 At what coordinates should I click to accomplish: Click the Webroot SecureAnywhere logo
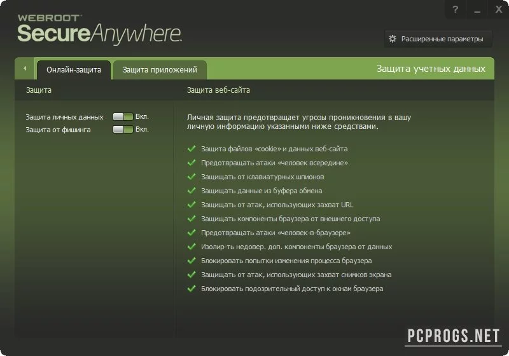(x=99, y=29)
